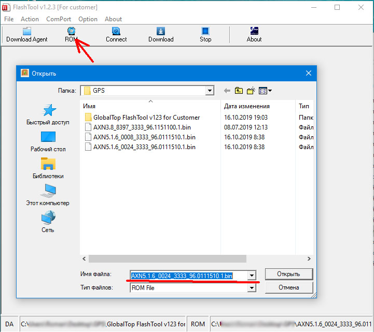Create a new folder in the dialog
Screen dimensions: 374x332
pyautogui.click(x=252, y=91)
